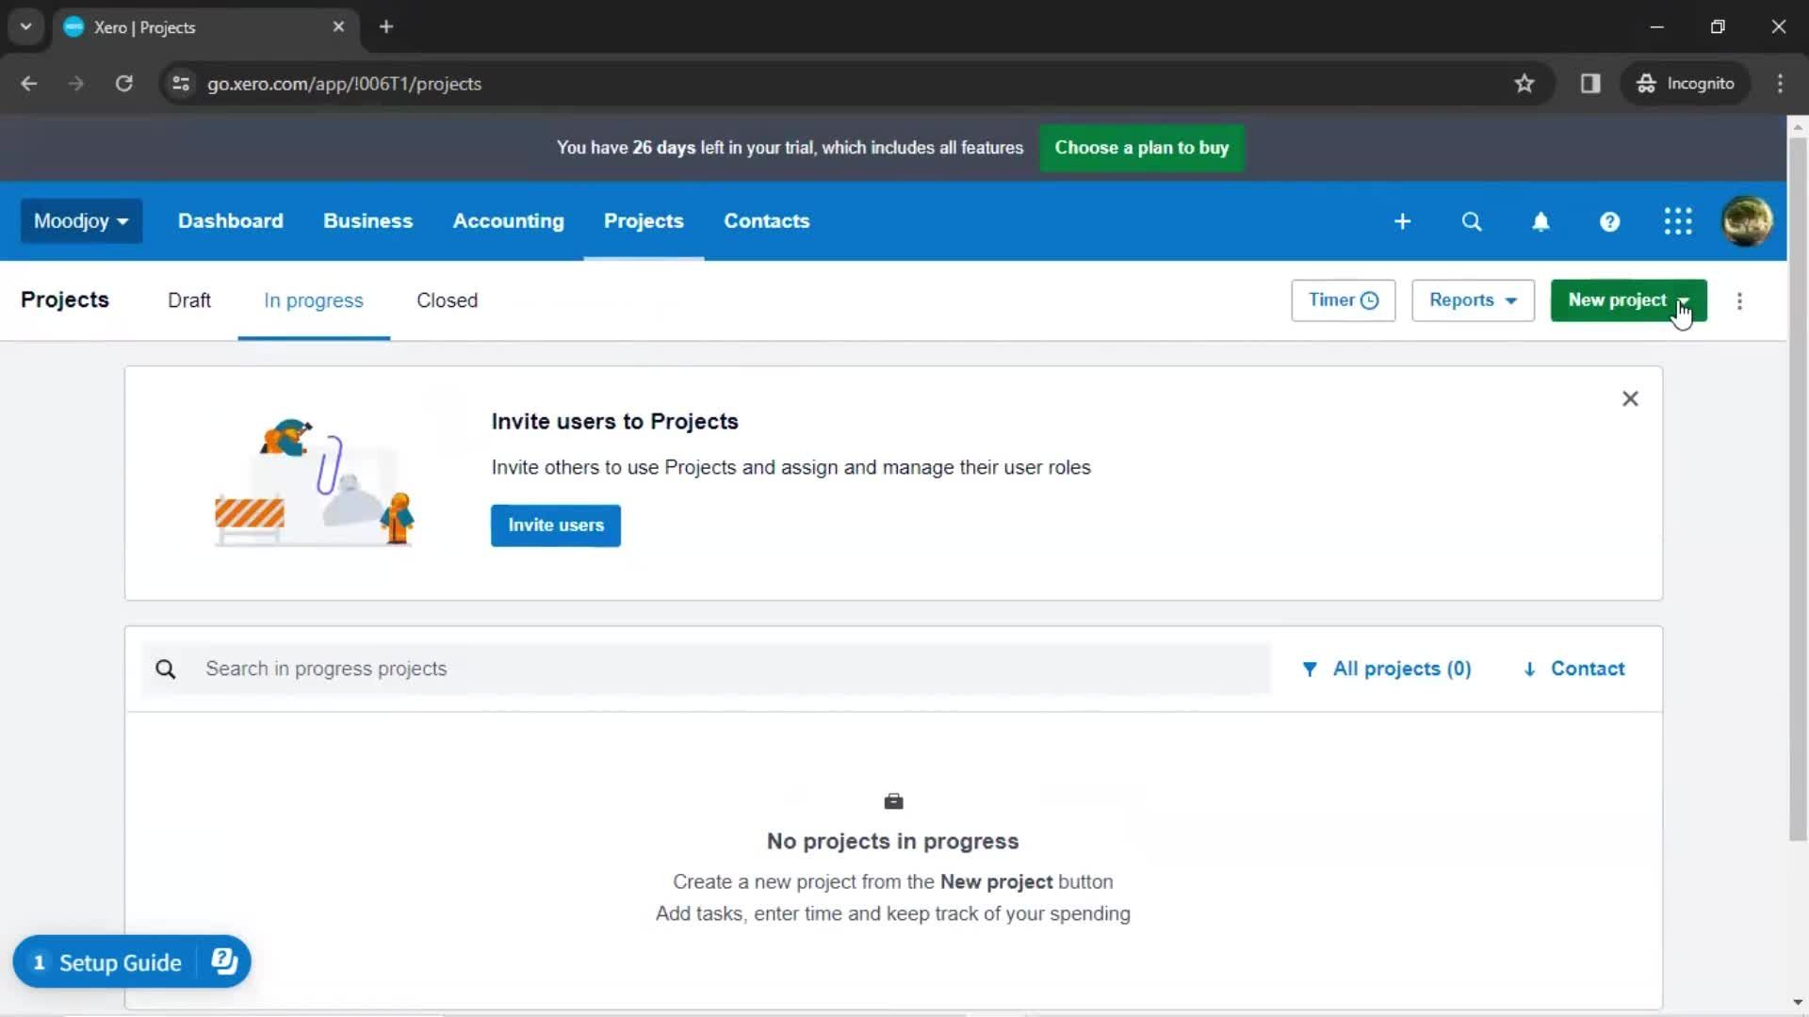The width and height of the screenshot is (1809, 1017).
Task: Click the page vertical scrollbar
Action: click(x=1798, y=490)
